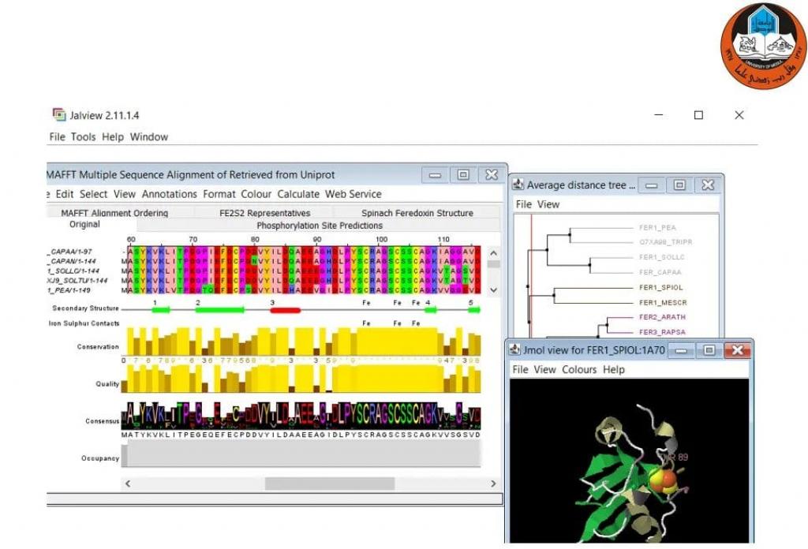This screenshot has width=808, height=549.
Task: Click the horizontal alignment scrollbar thumb
Action: pyautogui.click(x=329, y=484)
